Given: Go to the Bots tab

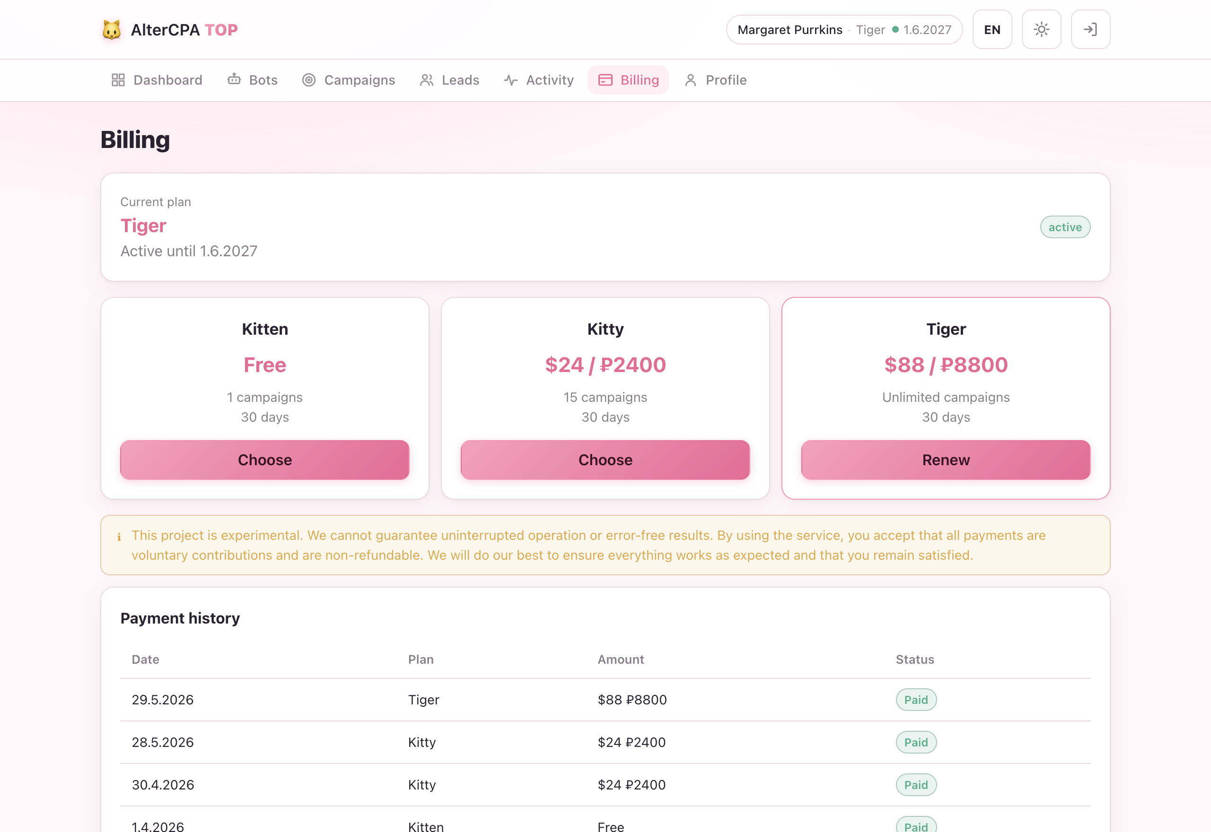Looking at the screenshot, I should tap(253, 80).
